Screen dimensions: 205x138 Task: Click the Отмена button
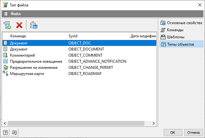[193, 133]
